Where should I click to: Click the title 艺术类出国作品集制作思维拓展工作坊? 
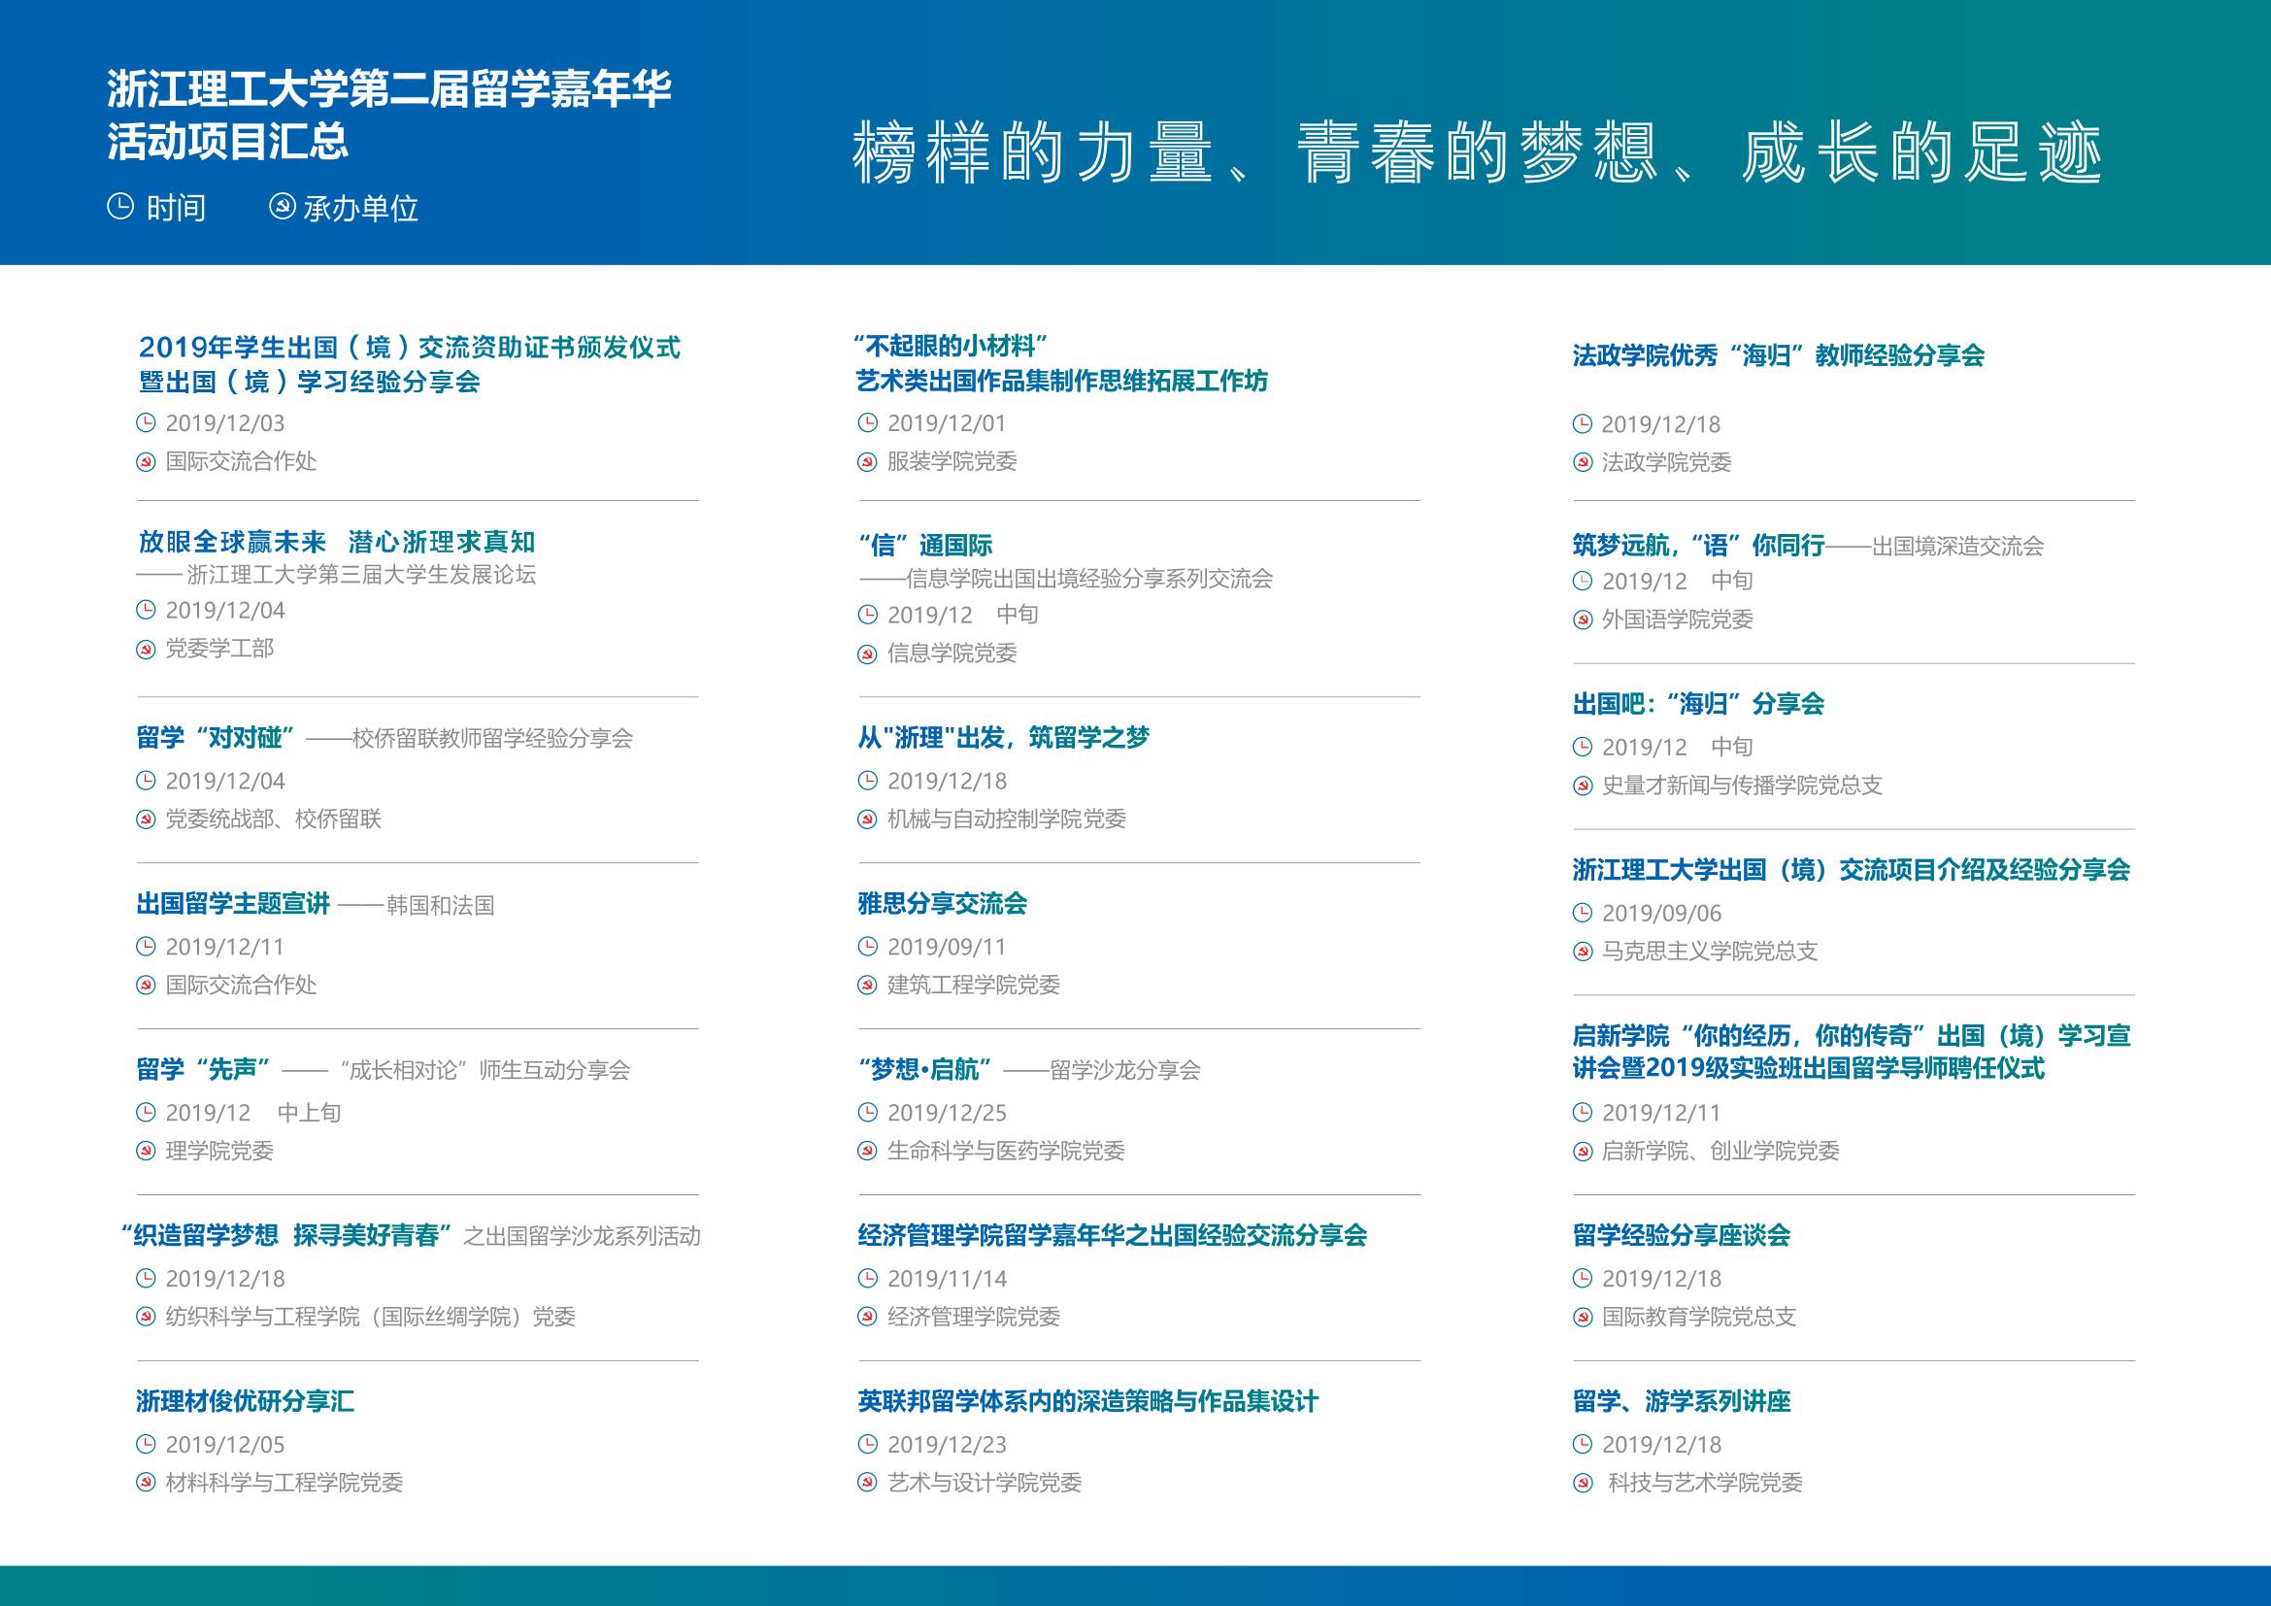tap(1062, 381)
